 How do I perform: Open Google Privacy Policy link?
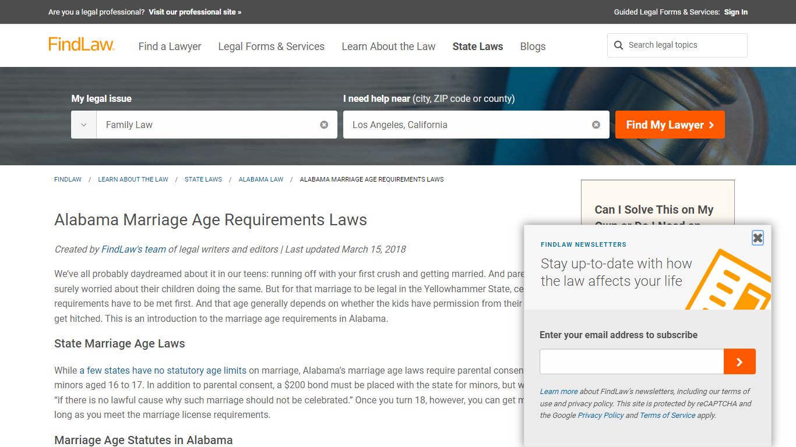pos(601,415)
